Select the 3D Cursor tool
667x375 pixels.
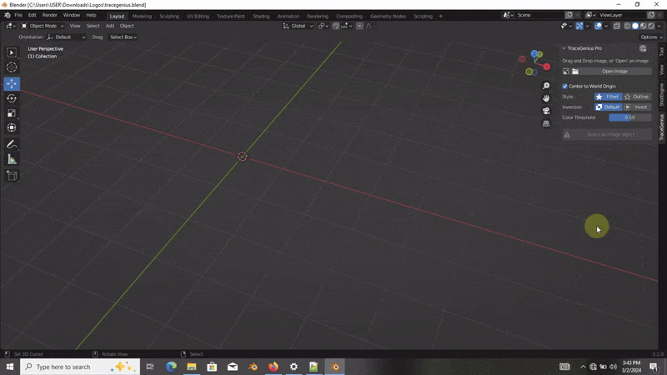12,67
